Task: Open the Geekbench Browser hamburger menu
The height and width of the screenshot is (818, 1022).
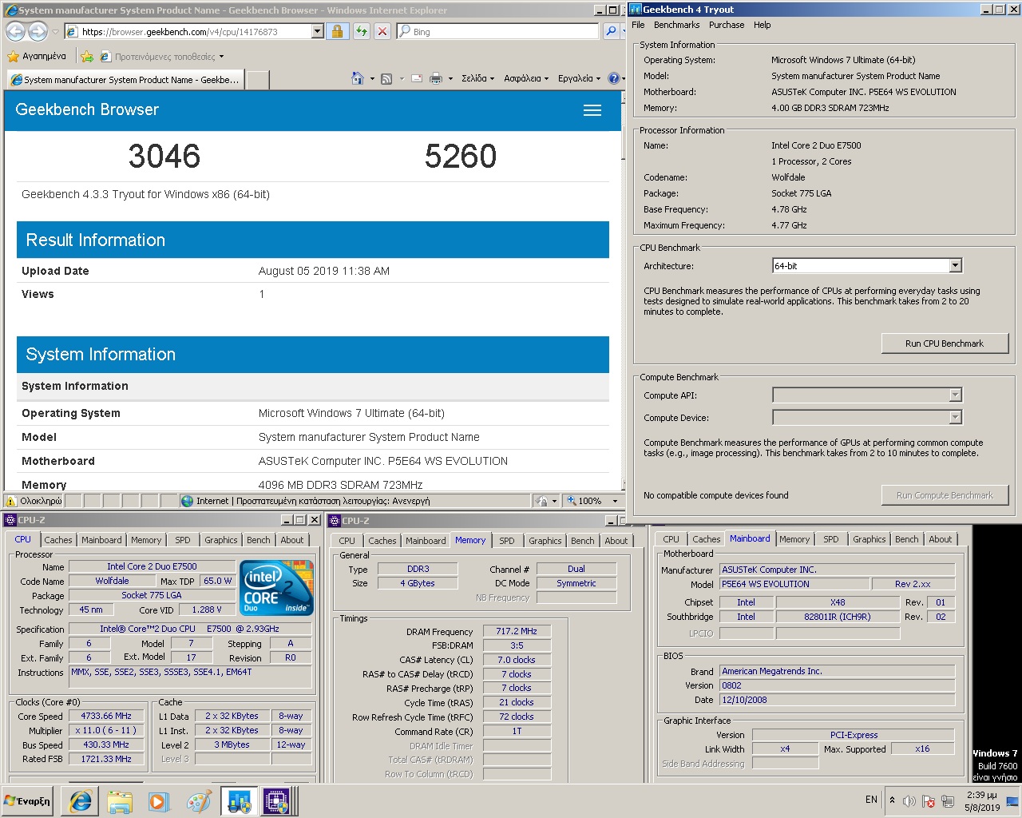Action: [x=592, y=110]
